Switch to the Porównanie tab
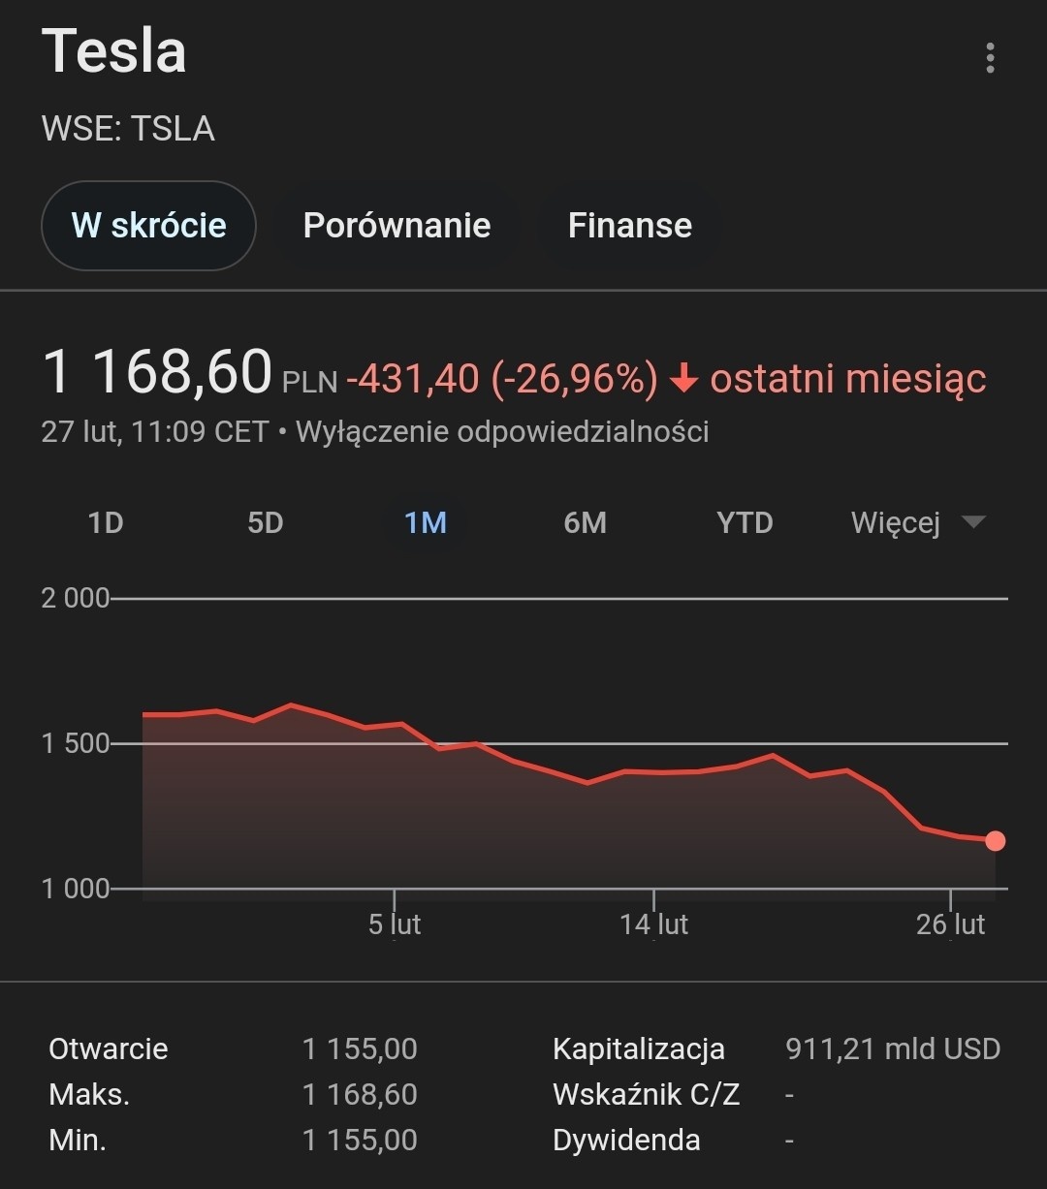Viewport: 1047px width, 1189px height. (397, 226)
